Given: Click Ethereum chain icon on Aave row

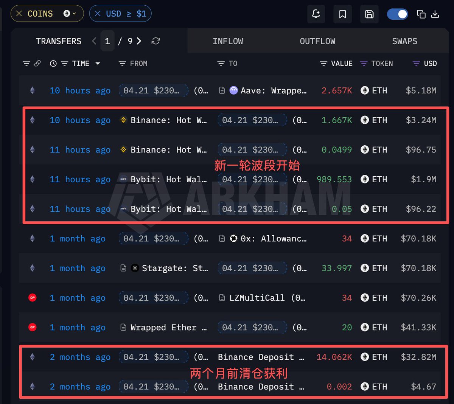Looking at the screenshot, I should pyautogui.click(x=32, y=90).
